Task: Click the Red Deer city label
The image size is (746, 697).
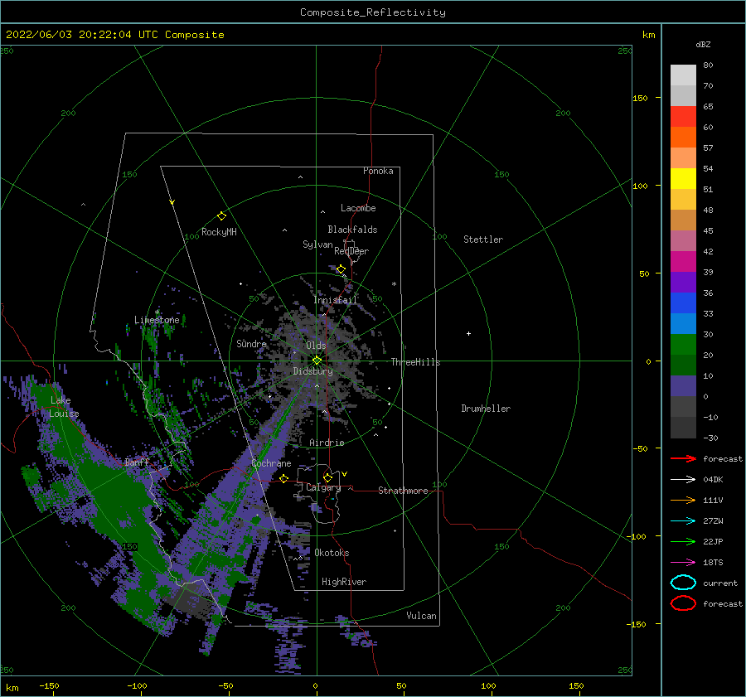Action: 351,251
